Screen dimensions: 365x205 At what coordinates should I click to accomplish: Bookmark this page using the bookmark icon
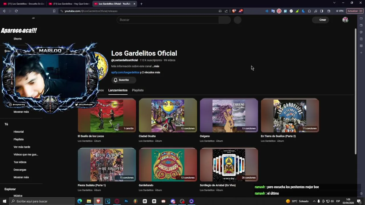54,11
